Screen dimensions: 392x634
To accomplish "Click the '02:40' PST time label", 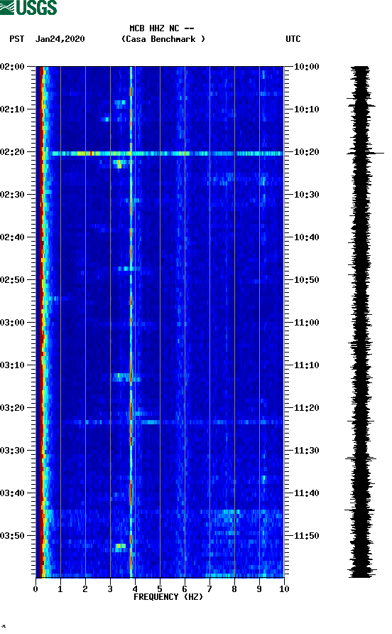I will pos(13,237).
